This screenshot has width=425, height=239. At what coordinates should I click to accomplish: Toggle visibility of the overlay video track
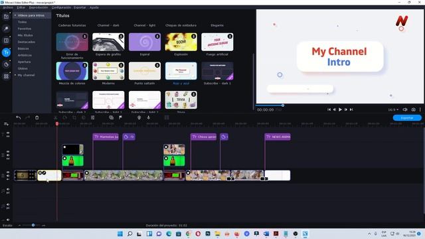click(x=8, y=152)
